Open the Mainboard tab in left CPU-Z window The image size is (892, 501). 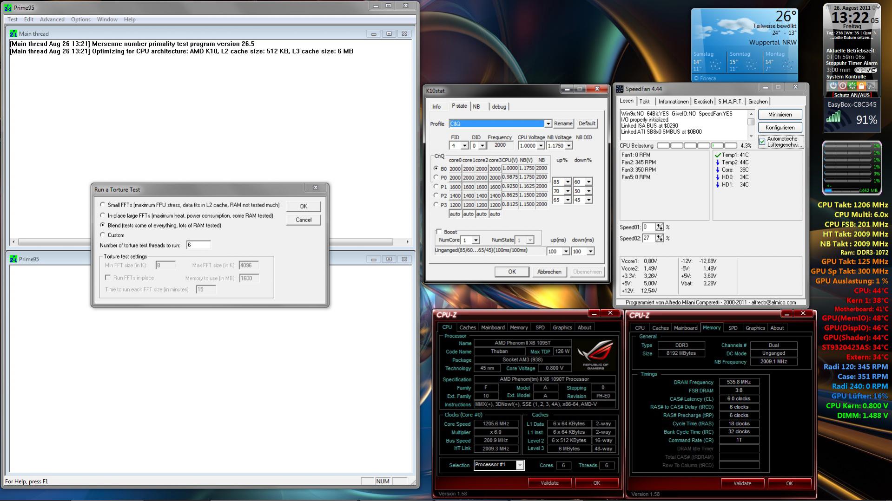point(493,327)
